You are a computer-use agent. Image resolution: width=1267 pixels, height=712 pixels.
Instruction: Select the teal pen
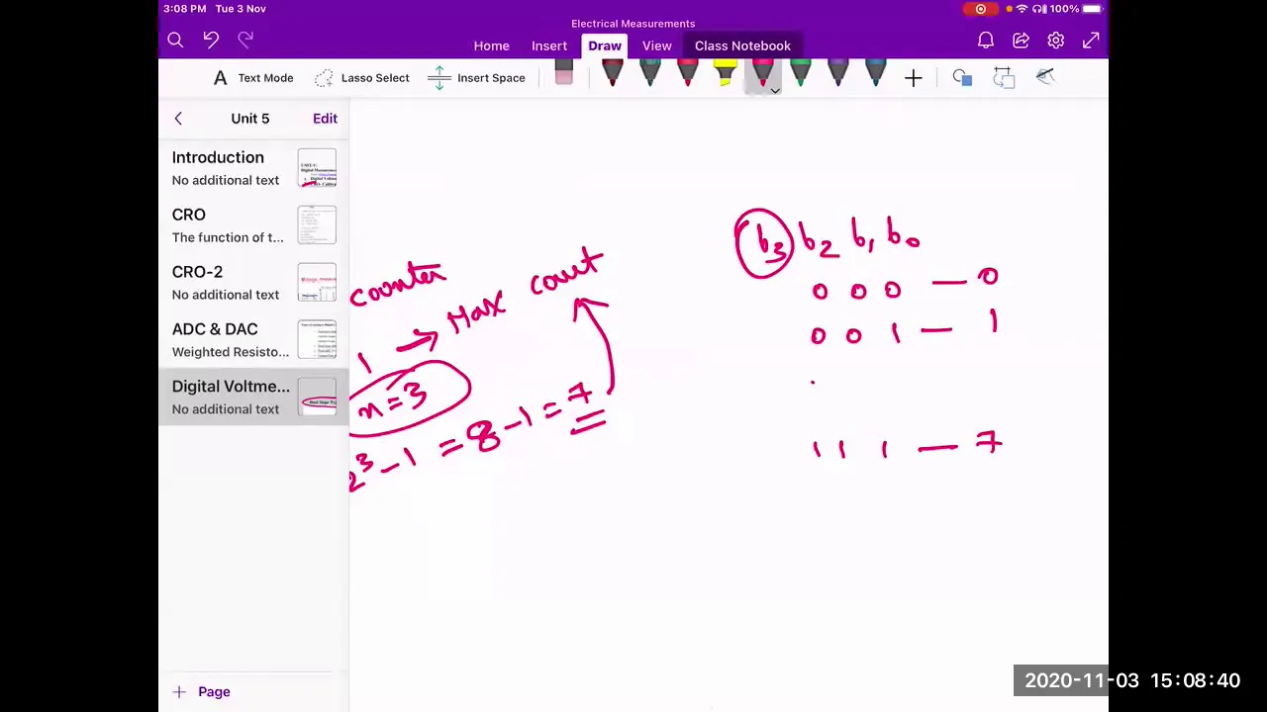click(x=649, y=74)
